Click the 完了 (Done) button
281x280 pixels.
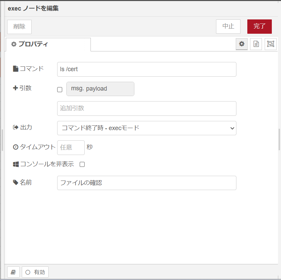(259, 27)
